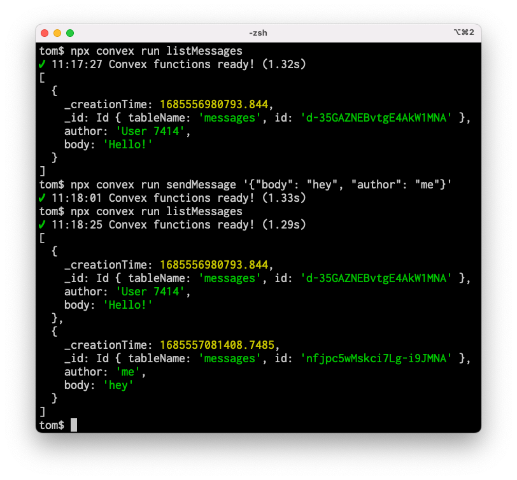This screenshot has height=480, width=517.
Task: Click the red close window button
Action: 45,33
